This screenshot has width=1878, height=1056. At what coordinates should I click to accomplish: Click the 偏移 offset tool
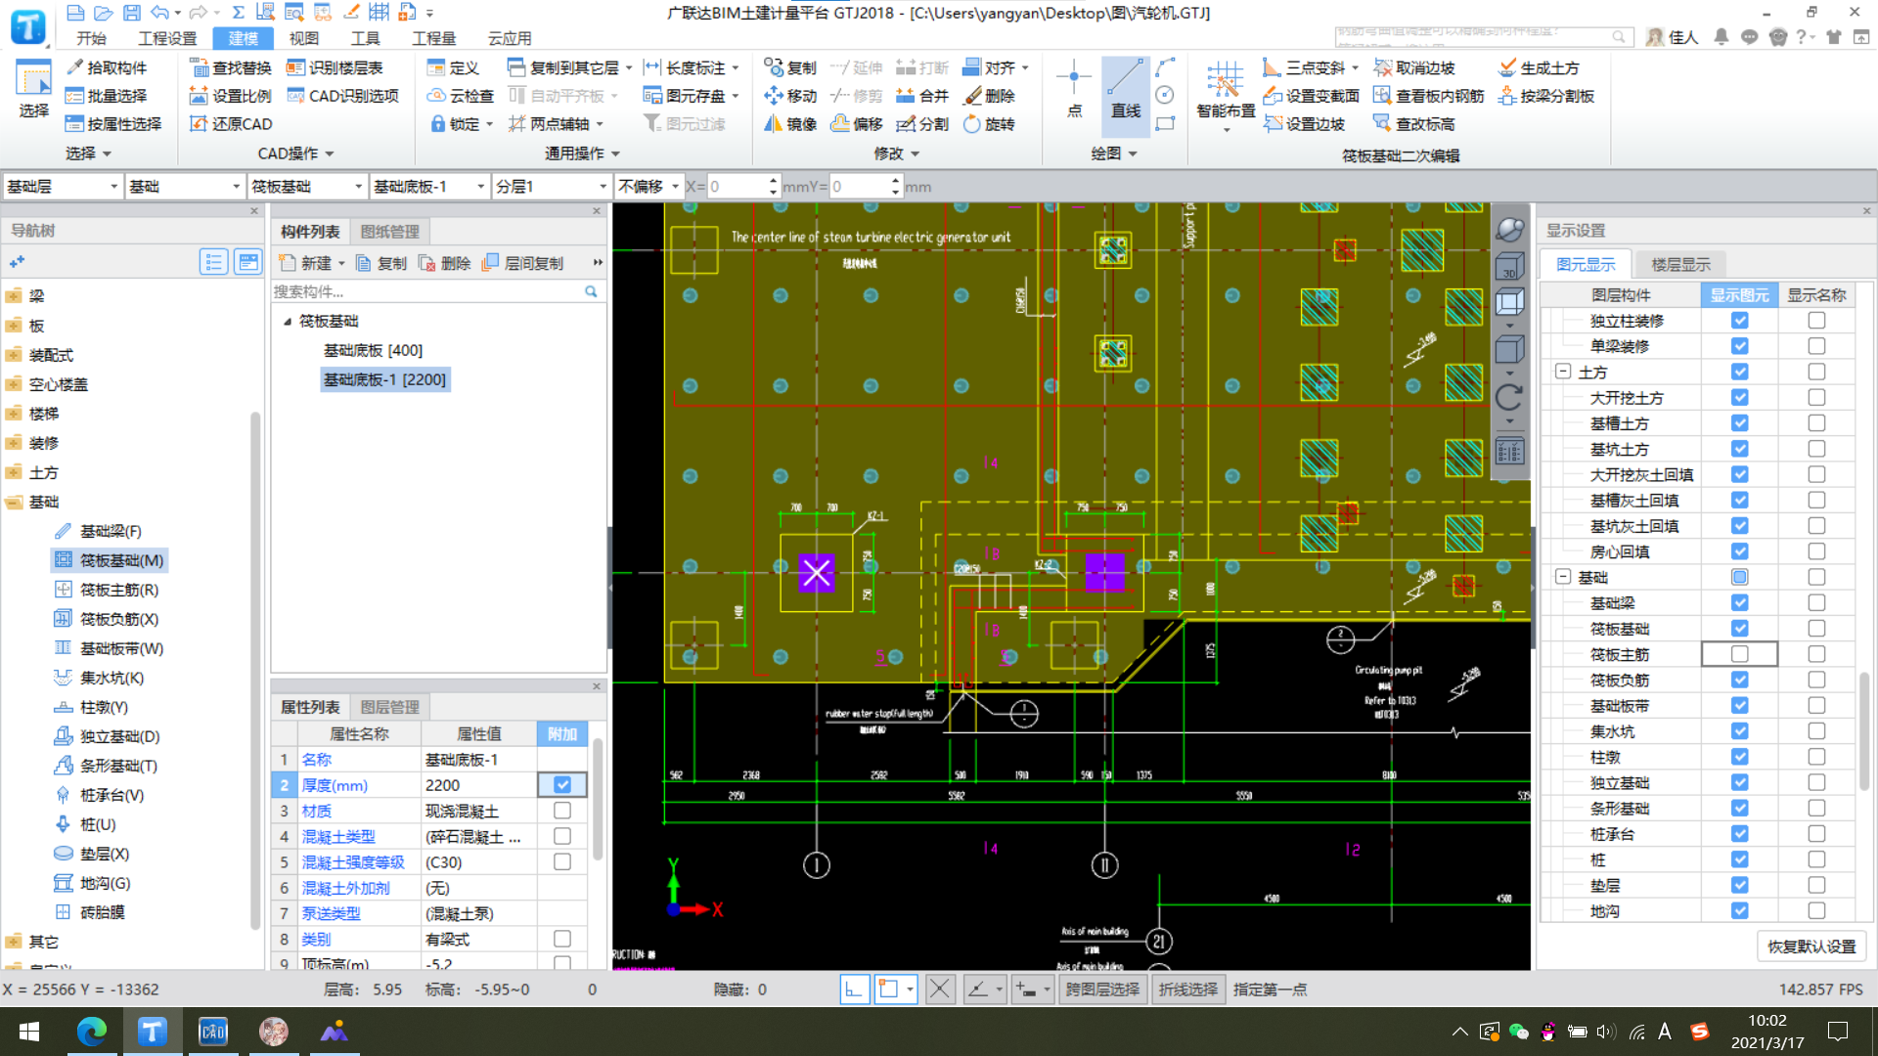[857, 124]
